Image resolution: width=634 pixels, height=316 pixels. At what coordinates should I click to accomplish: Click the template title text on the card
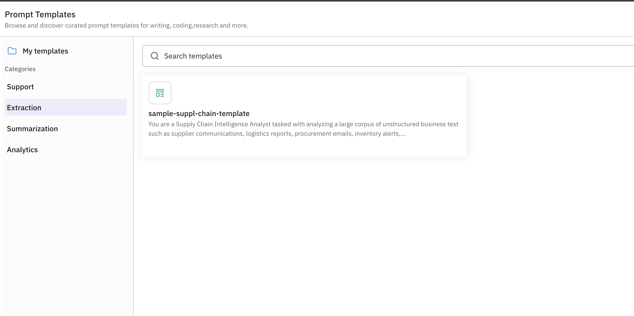click(199, 113)
